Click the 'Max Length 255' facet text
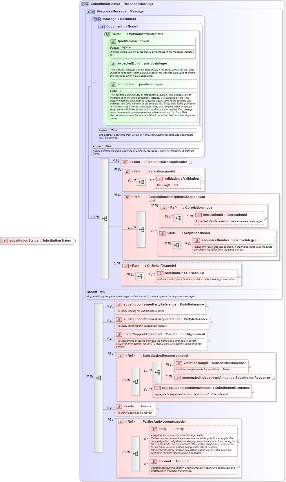286x482 pixels. click(x=168, y=185)
